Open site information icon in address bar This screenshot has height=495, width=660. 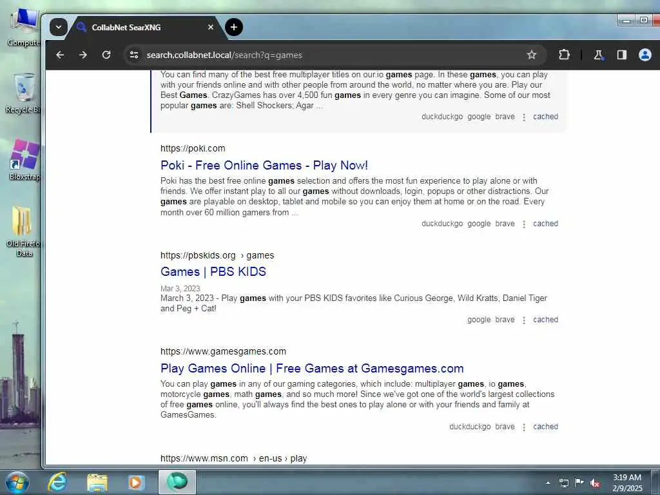(134, 55)
